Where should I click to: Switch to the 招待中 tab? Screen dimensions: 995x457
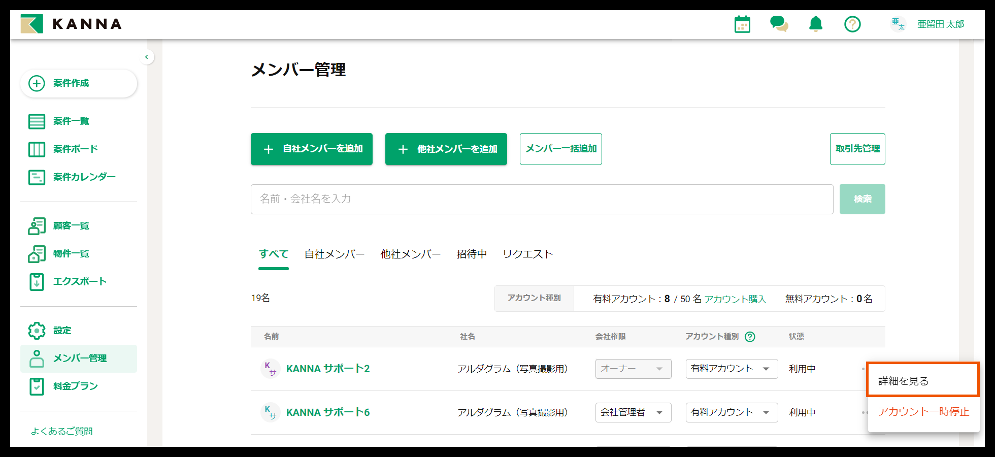(472, 254)
